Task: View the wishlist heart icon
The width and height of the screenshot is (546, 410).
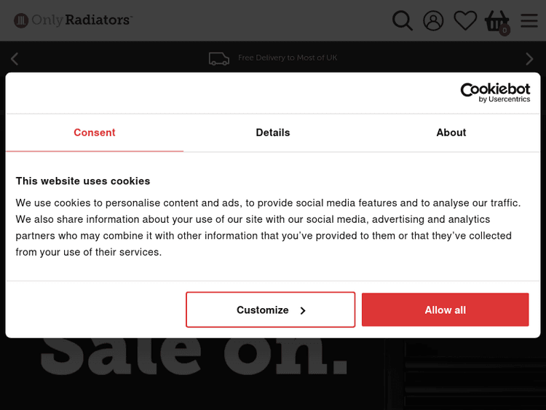Action: 465,20
